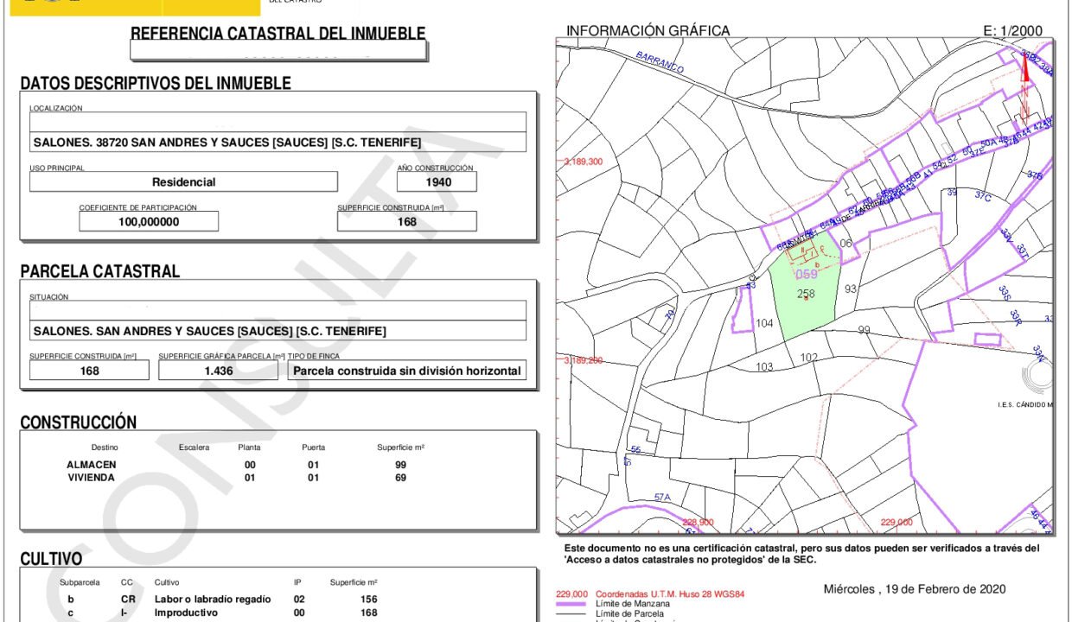Click the 'Escalera' column header

(195, 447)
